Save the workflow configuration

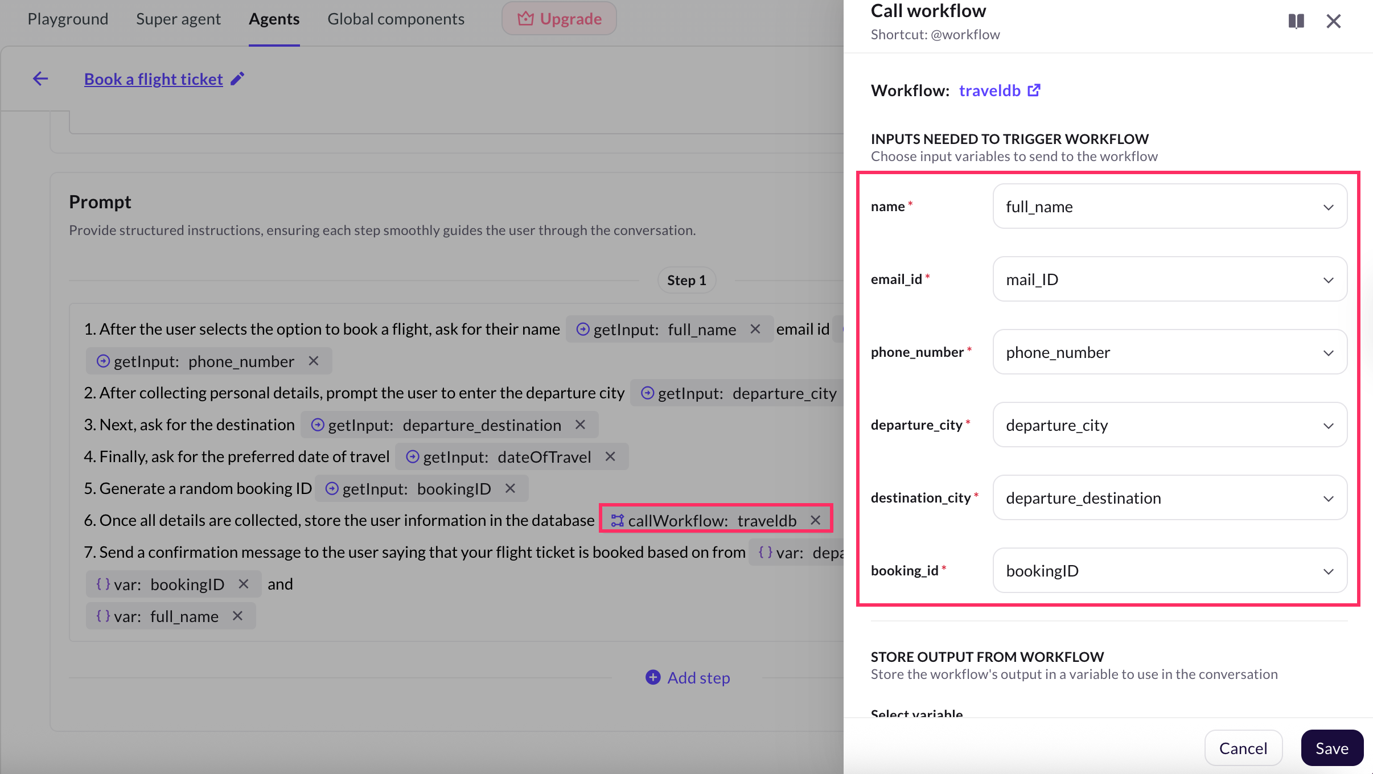coord(1331,748)
